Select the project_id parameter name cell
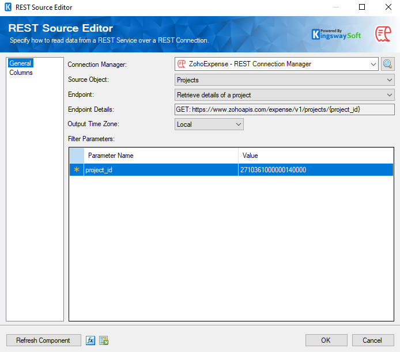The height and width of the screenshot is (352, 400). coord(161,170)
